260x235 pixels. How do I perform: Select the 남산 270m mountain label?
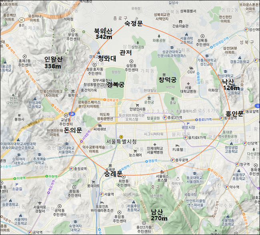(x=159, y=215)
